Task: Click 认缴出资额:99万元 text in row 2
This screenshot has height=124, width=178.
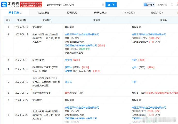Action: pos(75,42)
